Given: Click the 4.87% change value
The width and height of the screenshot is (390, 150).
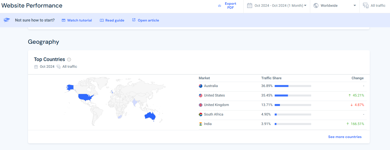Looking at the screenshot, I should (x=359, y=105).
